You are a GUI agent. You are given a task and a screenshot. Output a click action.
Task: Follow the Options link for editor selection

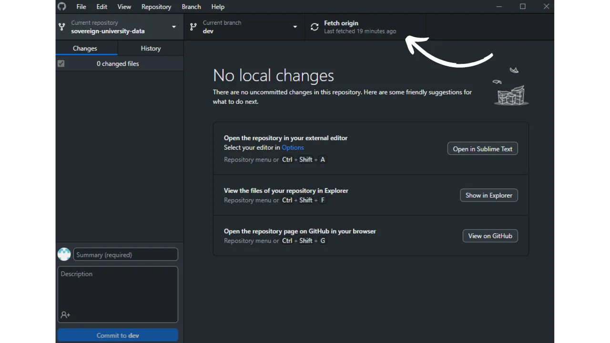pos(293,148)
